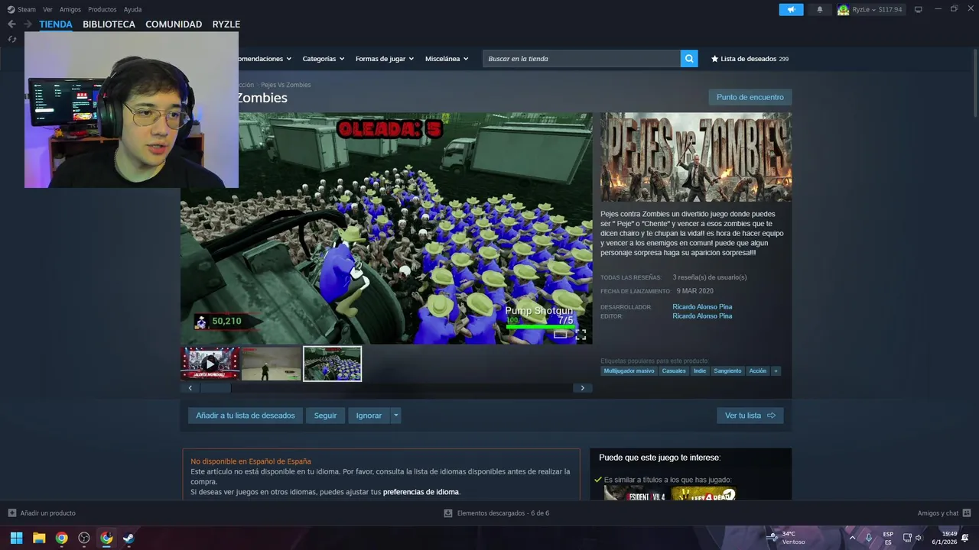Switch to the TIENDA tab
Viewport: 979px width, 550px height.
(x=56, y=24)
